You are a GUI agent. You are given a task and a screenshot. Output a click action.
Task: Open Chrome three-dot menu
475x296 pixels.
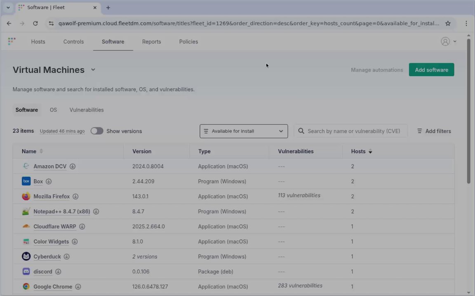coord(466,23)
